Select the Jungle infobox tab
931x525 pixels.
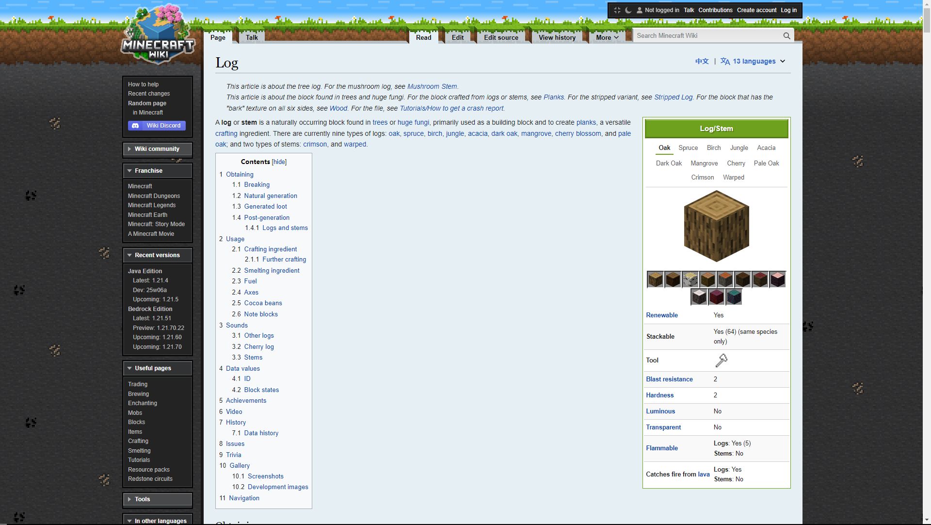tap(739, 148)
